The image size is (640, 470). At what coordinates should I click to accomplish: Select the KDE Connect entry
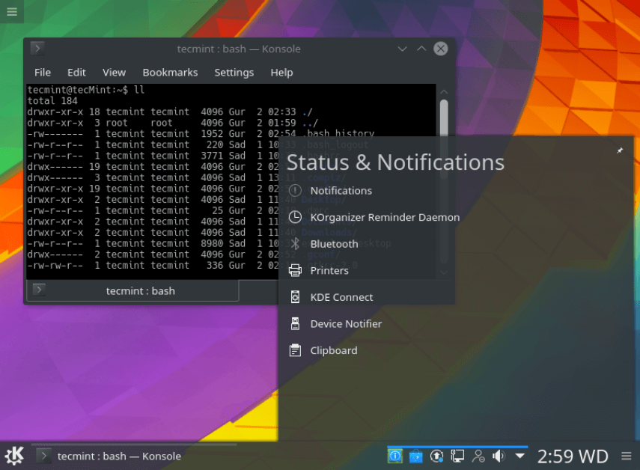point(341,297)
